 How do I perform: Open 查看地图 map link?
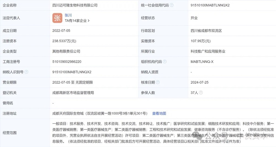pos(159,113)
